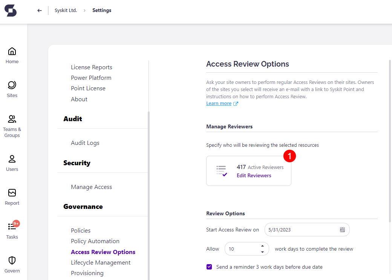
Task: Switch to Policy Automation settings
Action: click(95, 241)
